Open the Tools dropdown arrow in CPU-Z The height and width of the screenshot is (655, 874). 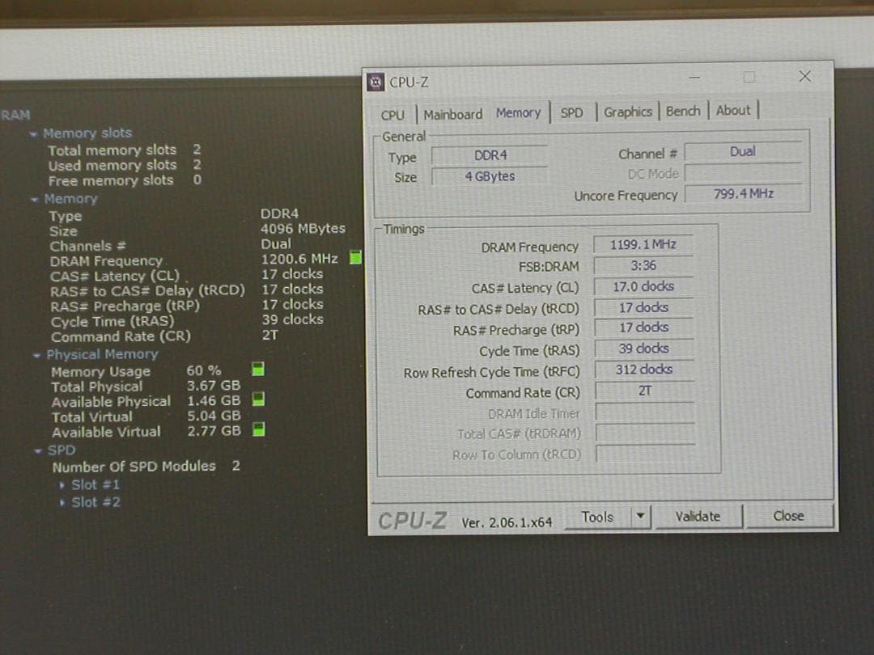(x=640, y=517)
